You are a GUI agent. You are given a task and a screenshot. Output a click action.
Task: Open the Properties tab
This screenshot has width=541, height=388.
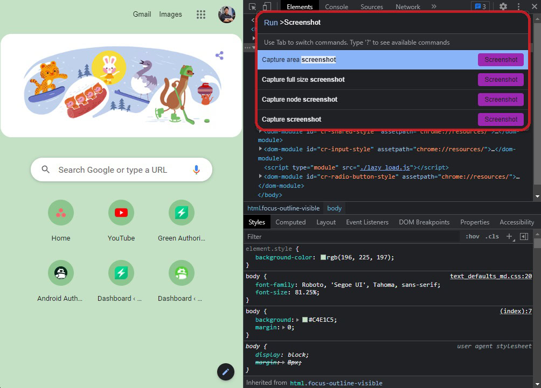pos(475,222)
